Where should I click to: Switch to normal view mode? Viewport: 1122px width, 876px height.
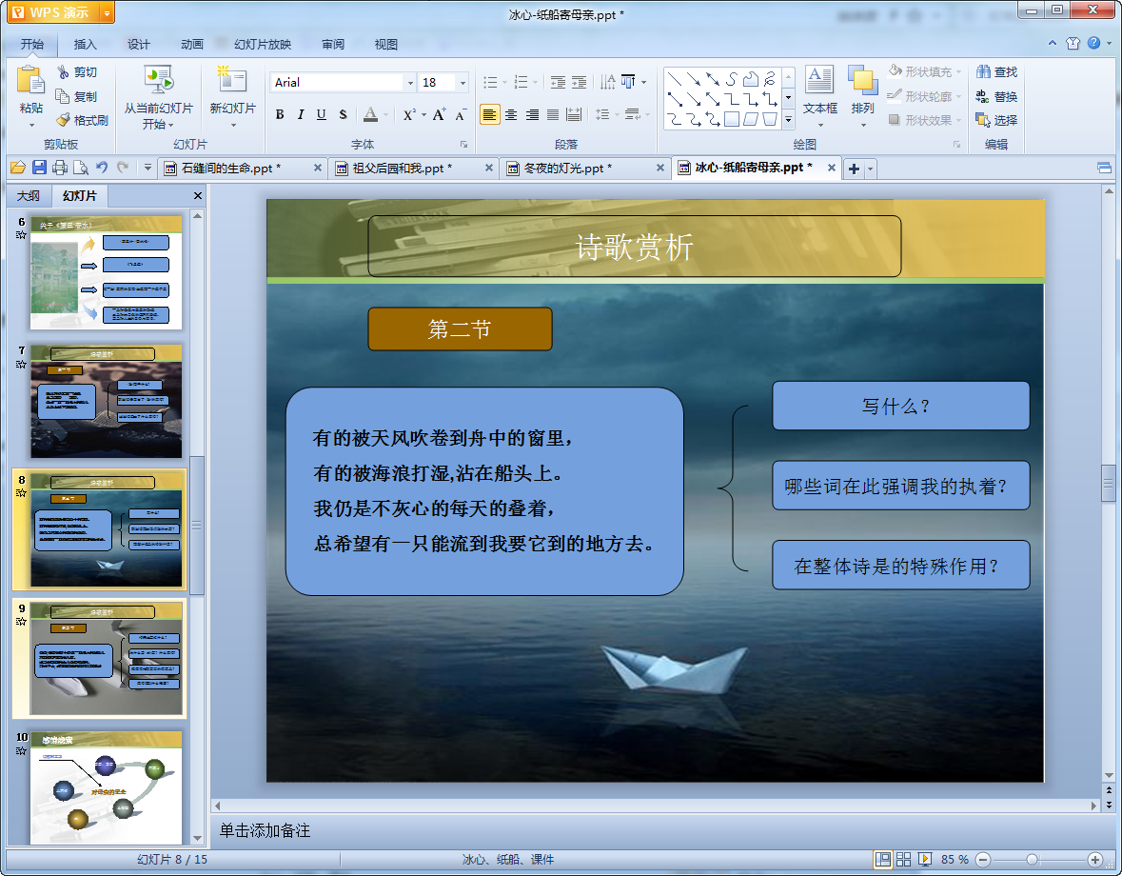click(883, 860)
